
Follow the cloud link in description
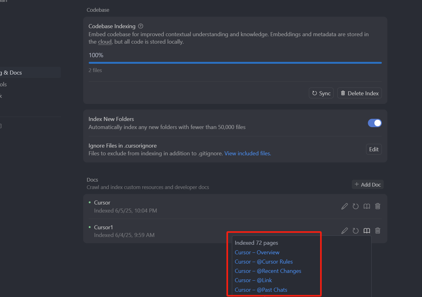pos(105,42)
